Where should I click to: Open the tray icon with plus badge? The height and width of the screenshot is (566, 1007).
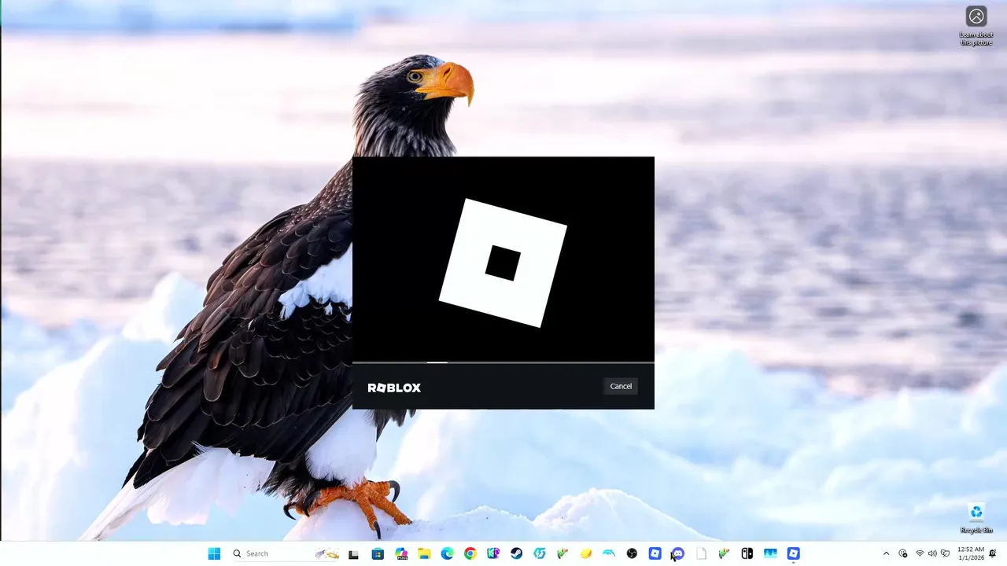coord(903,553)
